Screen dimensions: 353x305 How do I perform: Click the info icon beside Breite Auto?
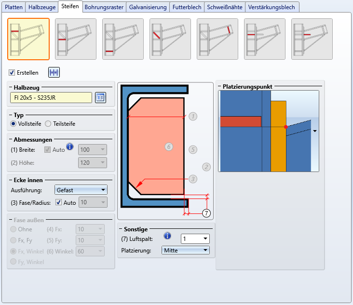point(70,146)
